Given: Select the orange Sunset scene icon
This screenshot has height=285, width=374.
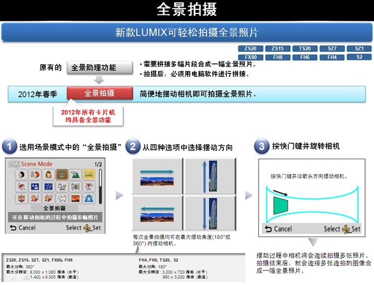Looking at the screenshot, I should (x=75, y=198).
